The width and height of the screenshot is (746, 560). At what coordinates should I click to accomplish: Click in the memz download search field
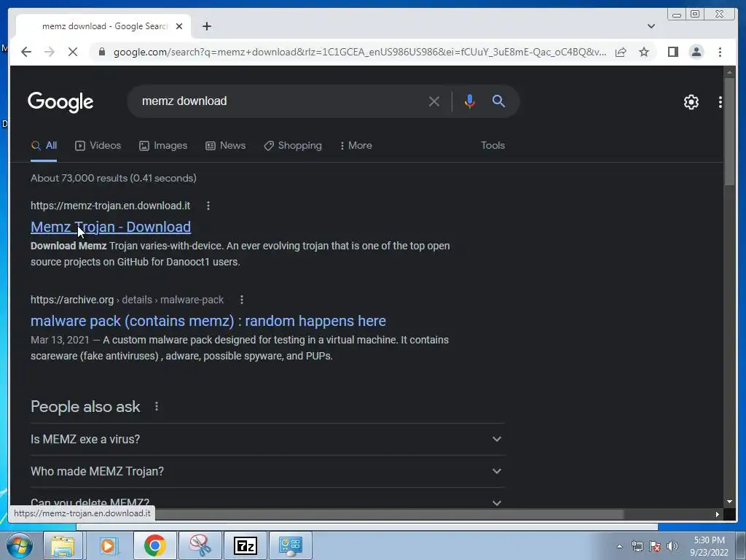[280, 101]
